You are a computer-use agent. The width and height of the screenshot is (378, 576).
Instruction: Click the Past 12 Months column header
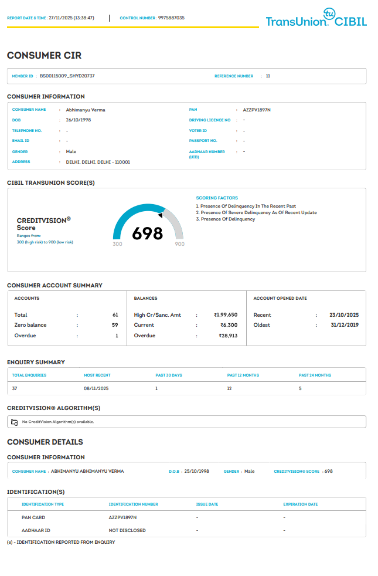(243, 375)
